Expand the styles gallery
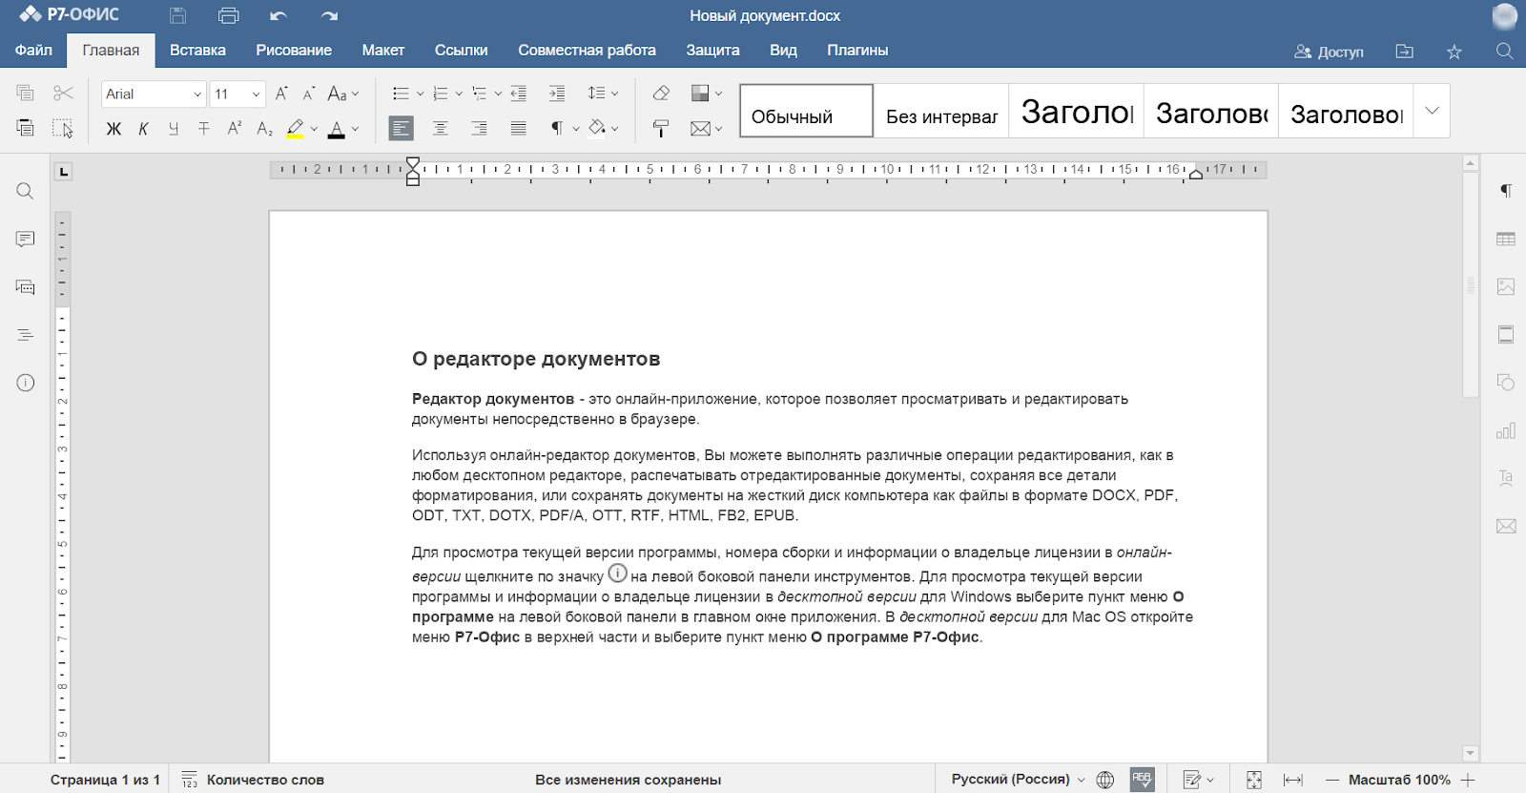This screenshot has width=1526, height=793. [x=1432, y=111]
